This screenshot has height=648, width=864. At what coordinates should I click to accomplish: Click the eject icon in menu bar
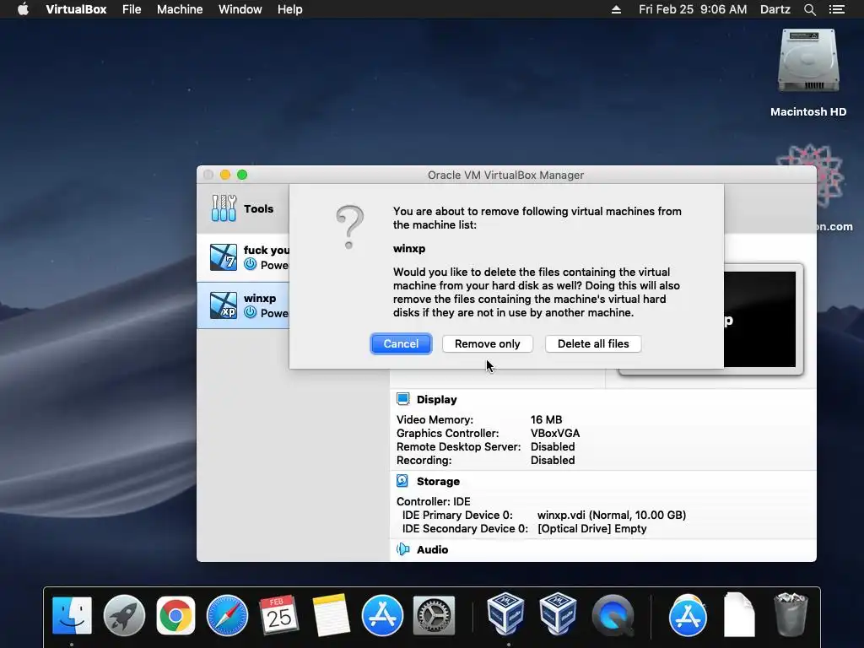point(616,9)
